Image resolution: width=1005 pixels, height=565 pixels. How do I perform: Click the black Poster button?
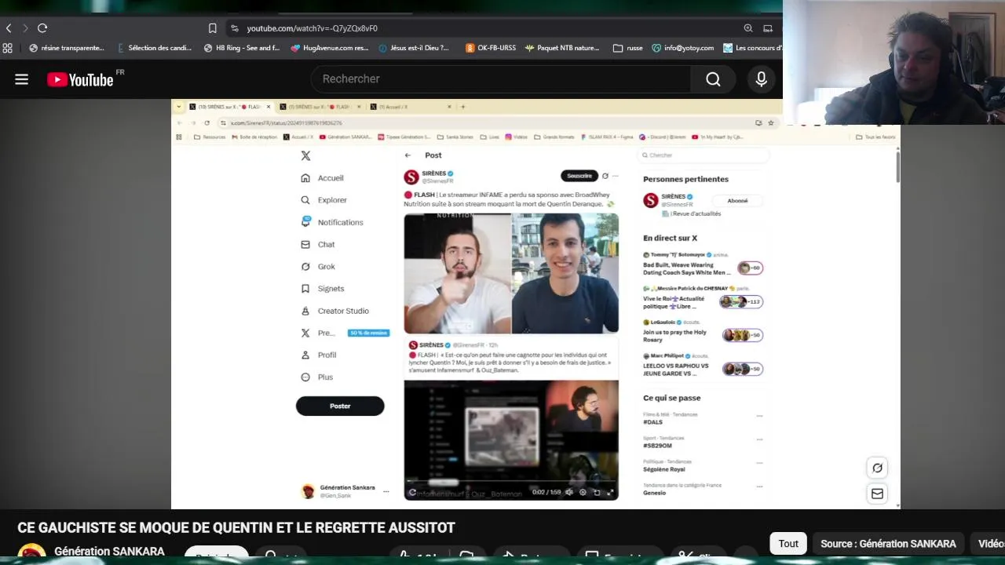[x=340, y=406]
